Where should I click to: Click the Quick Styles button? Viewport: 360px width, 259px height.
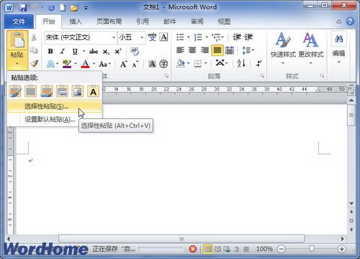(x=283, y=50)
